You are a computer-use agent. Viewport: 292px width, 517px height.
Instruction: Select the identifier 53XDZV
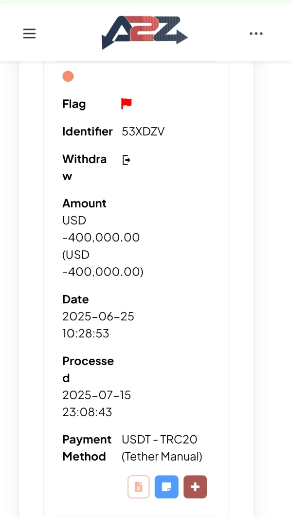(x=143, y=131)
